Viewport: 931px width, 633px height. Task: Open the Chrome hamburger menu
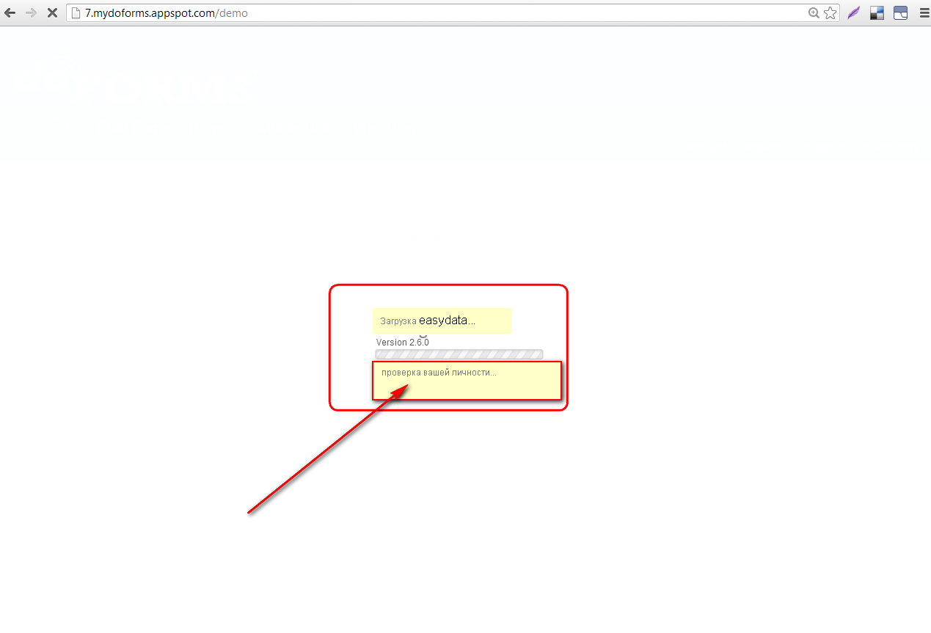923,12
